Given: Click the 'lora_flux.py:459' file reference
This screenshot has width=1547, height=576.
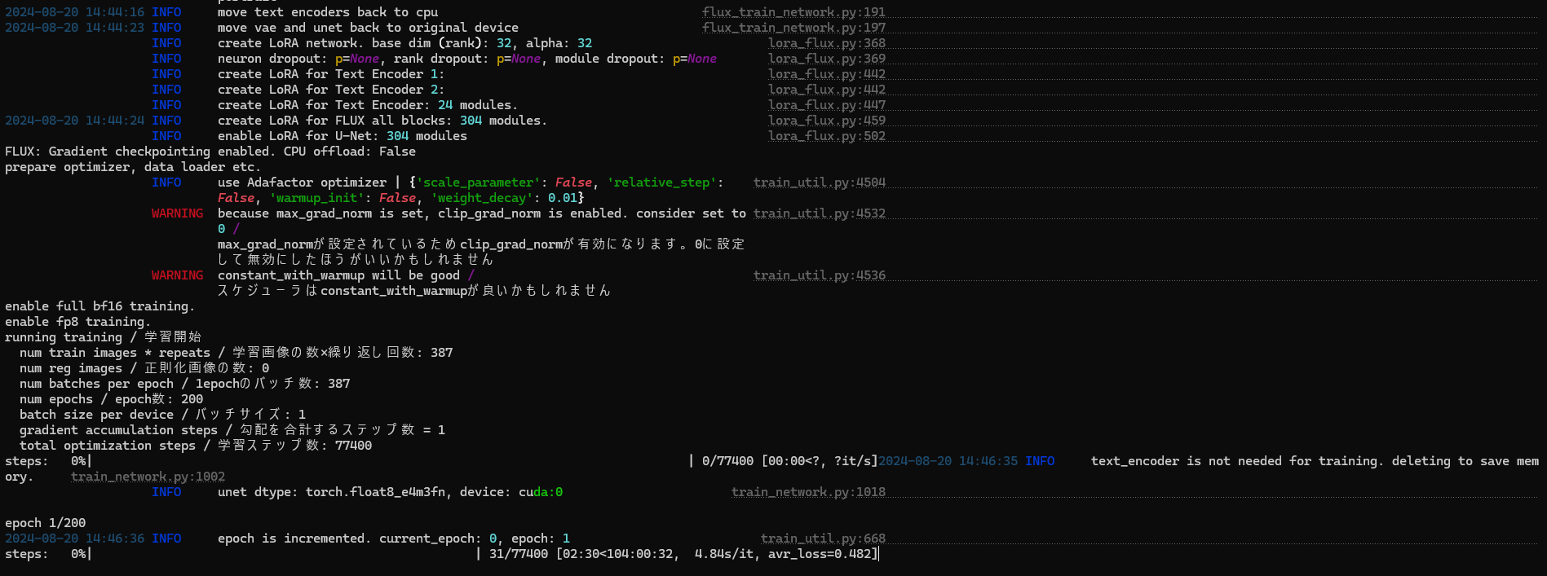Looking at the screenshot, I should pos(827,121).
